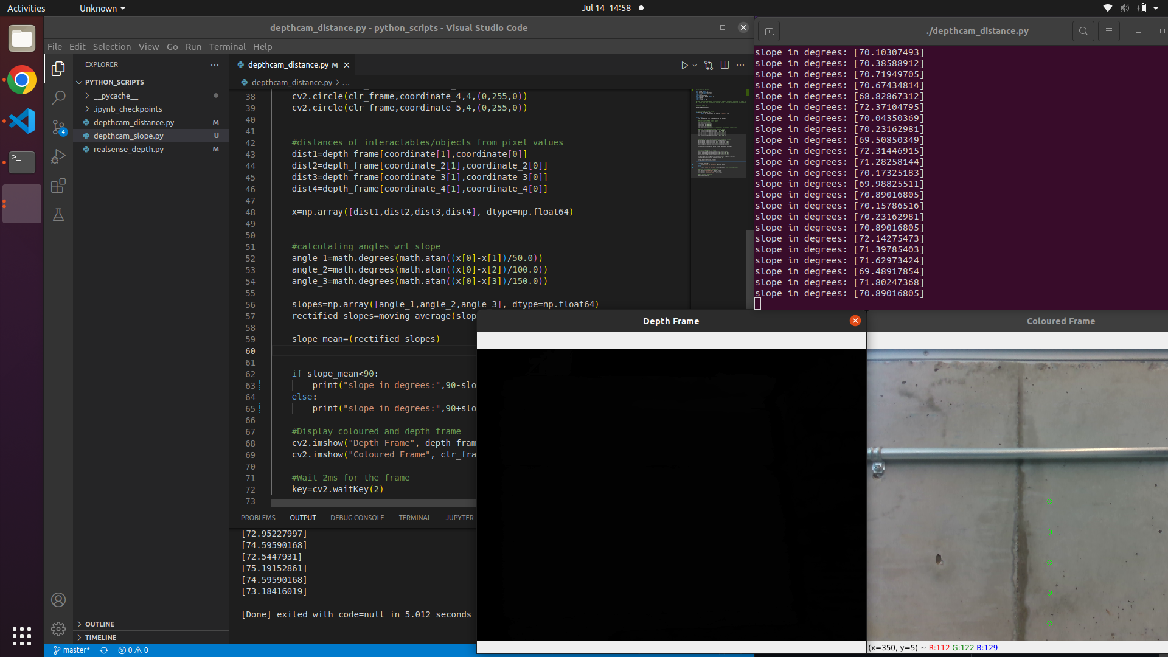Open the hamburger menu in the depthcam terminal window
1168x657 pixels.
click(1109, 30)
